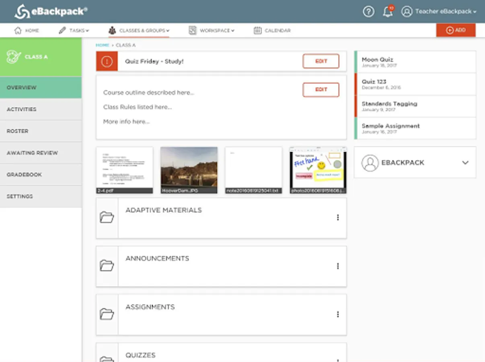Edit the course outline section
The width and height of the screenshot is (485, 362).
pyautogui.click(x=321, y=90)
